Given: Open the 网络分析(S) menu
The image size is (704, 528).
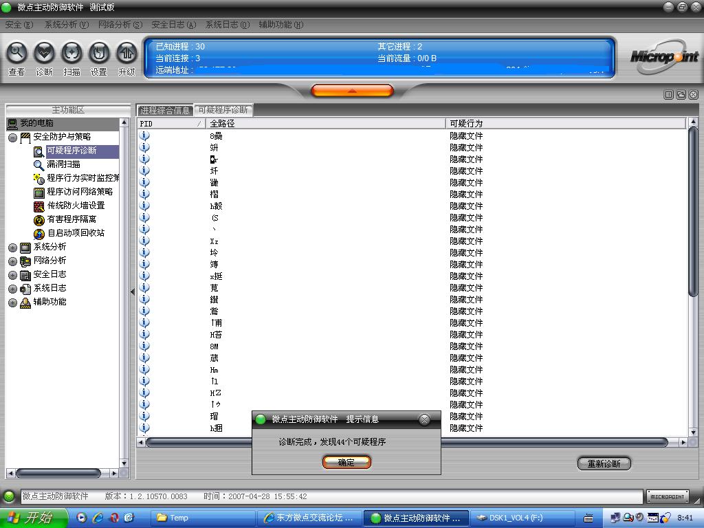Looking at the screenshot, I should click(x=120, y=25).
